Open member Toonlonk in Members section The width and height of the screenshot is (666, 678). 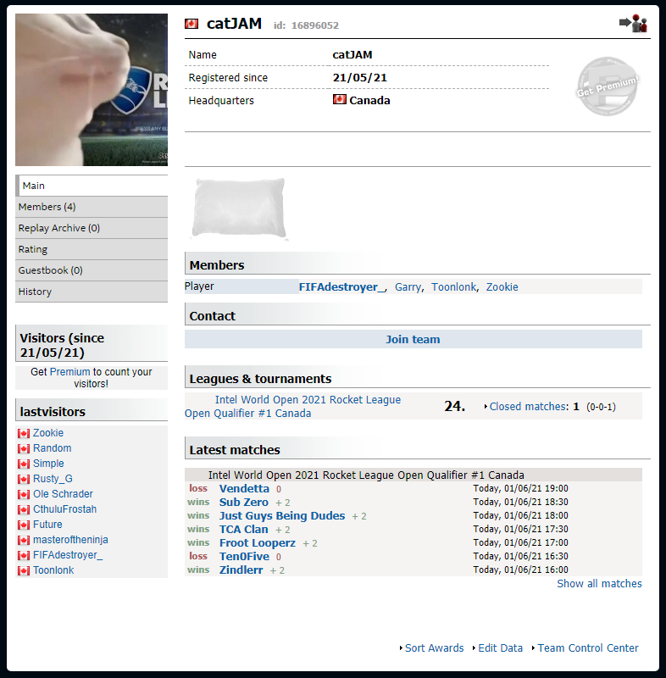(x=454, y=286)
